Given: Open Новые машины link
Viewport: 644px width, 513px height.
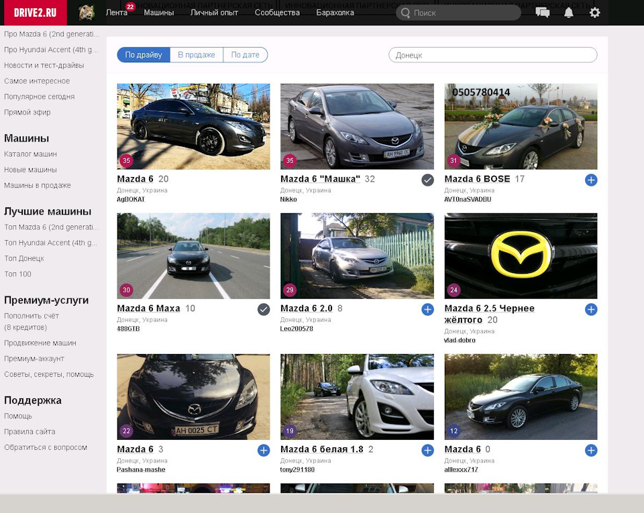Looking at the screenshot, I should tap(30, 170).
